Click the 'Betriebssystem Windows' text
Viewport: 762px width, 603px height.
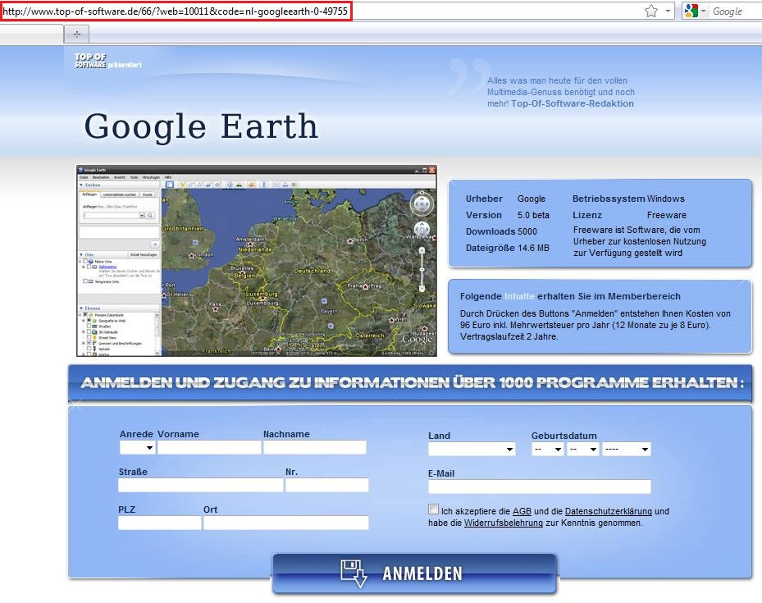click(x=628, y=199)
